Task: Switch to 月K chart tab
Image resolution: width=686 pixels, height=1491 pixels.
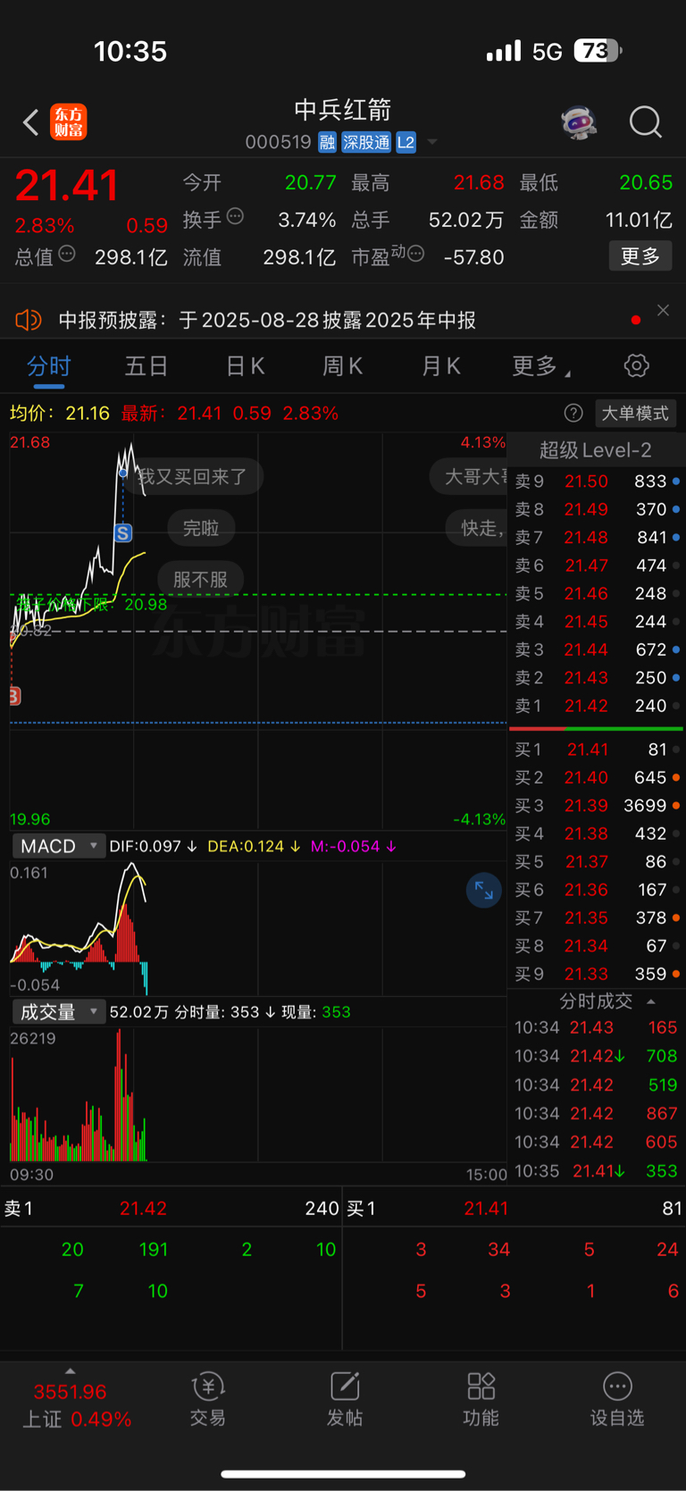Action: (440, 366)
